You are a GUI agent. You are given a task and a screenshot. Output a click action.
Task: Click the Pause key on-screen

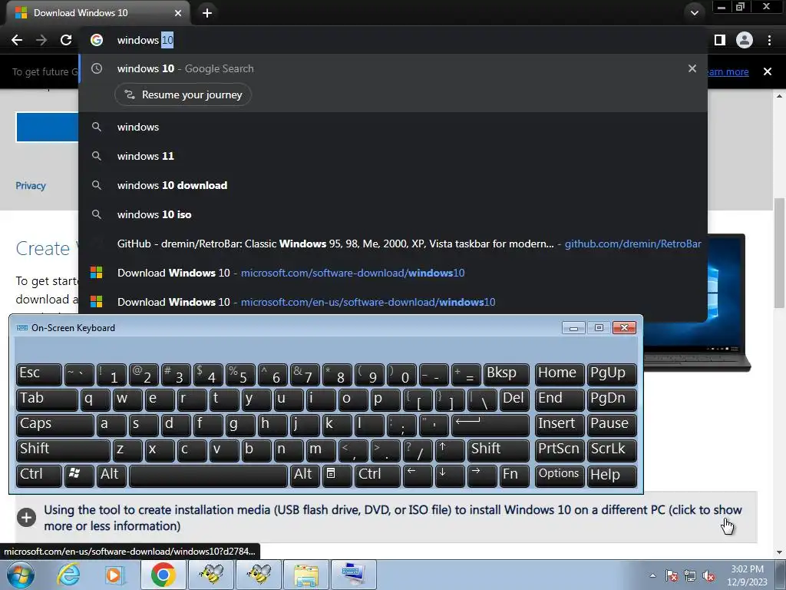point(612,425)
